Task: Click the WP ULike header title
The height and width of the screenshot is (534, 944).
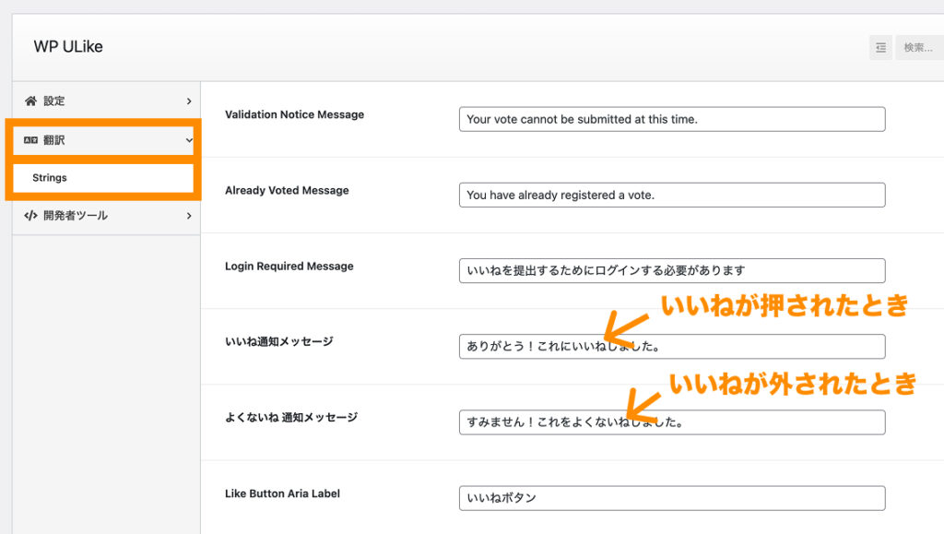Action: [68, 47]
